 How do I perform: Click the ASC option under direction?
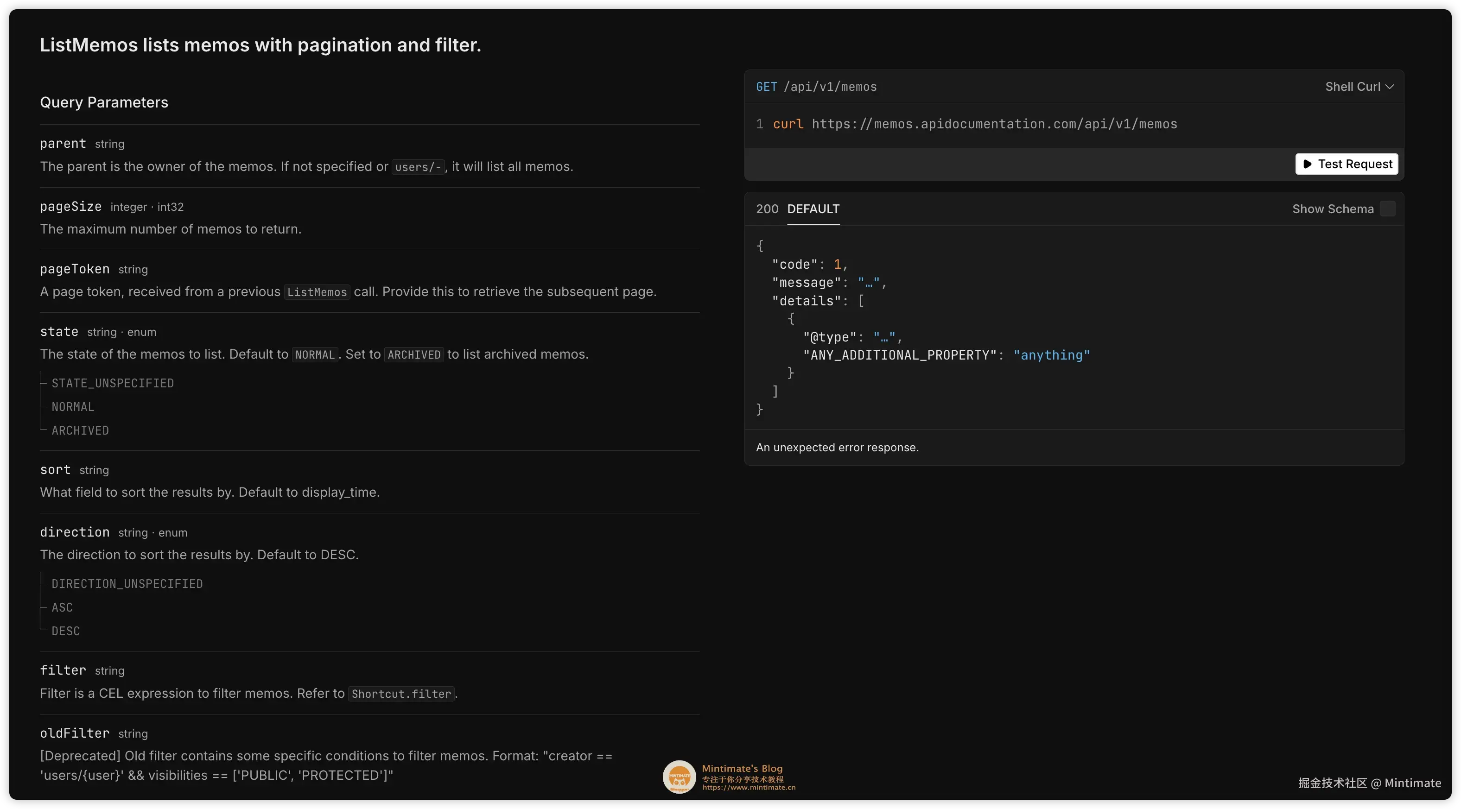(x=63, y=607)
